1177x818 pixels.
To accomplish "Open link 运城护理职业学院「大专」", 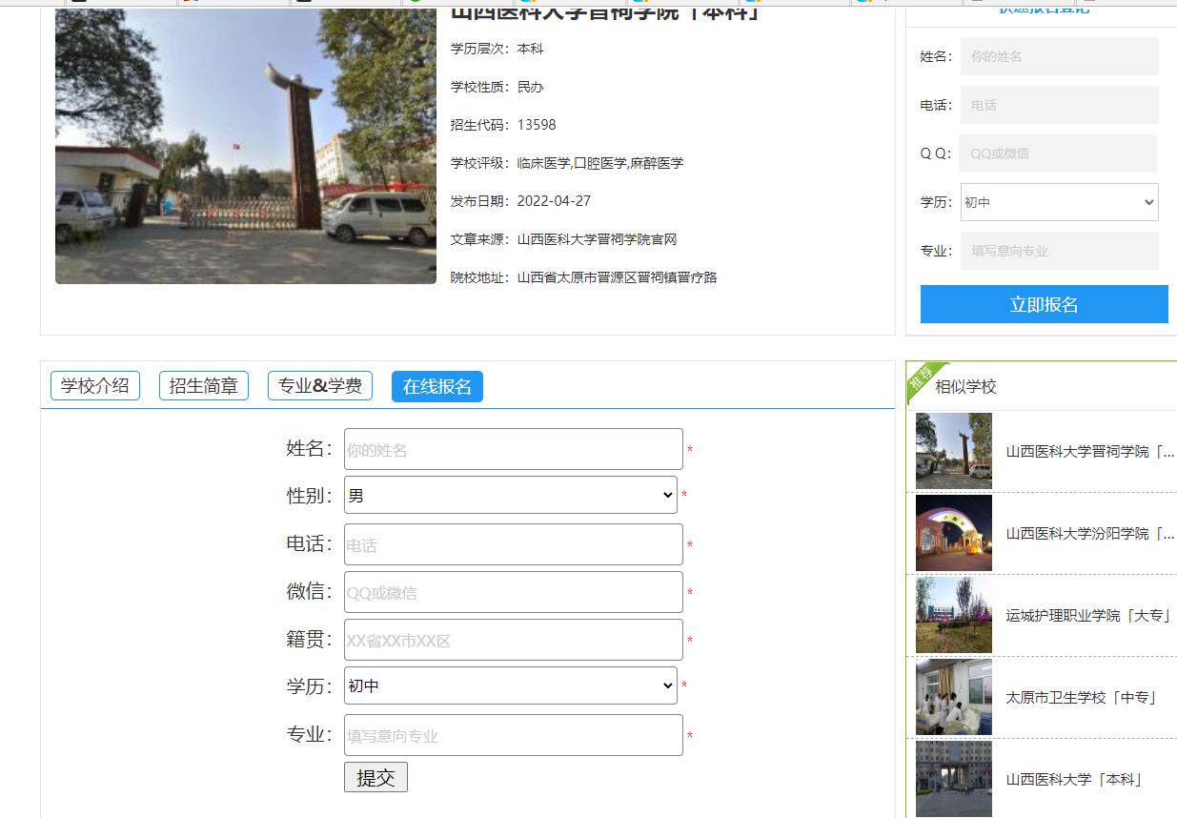I will 1088,615.
